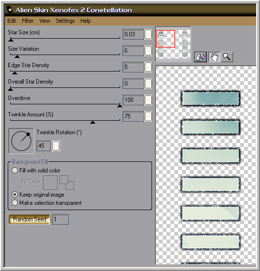260x271 pixels.
Task: Select Fill with solid color option
Action: pos(15,170)
